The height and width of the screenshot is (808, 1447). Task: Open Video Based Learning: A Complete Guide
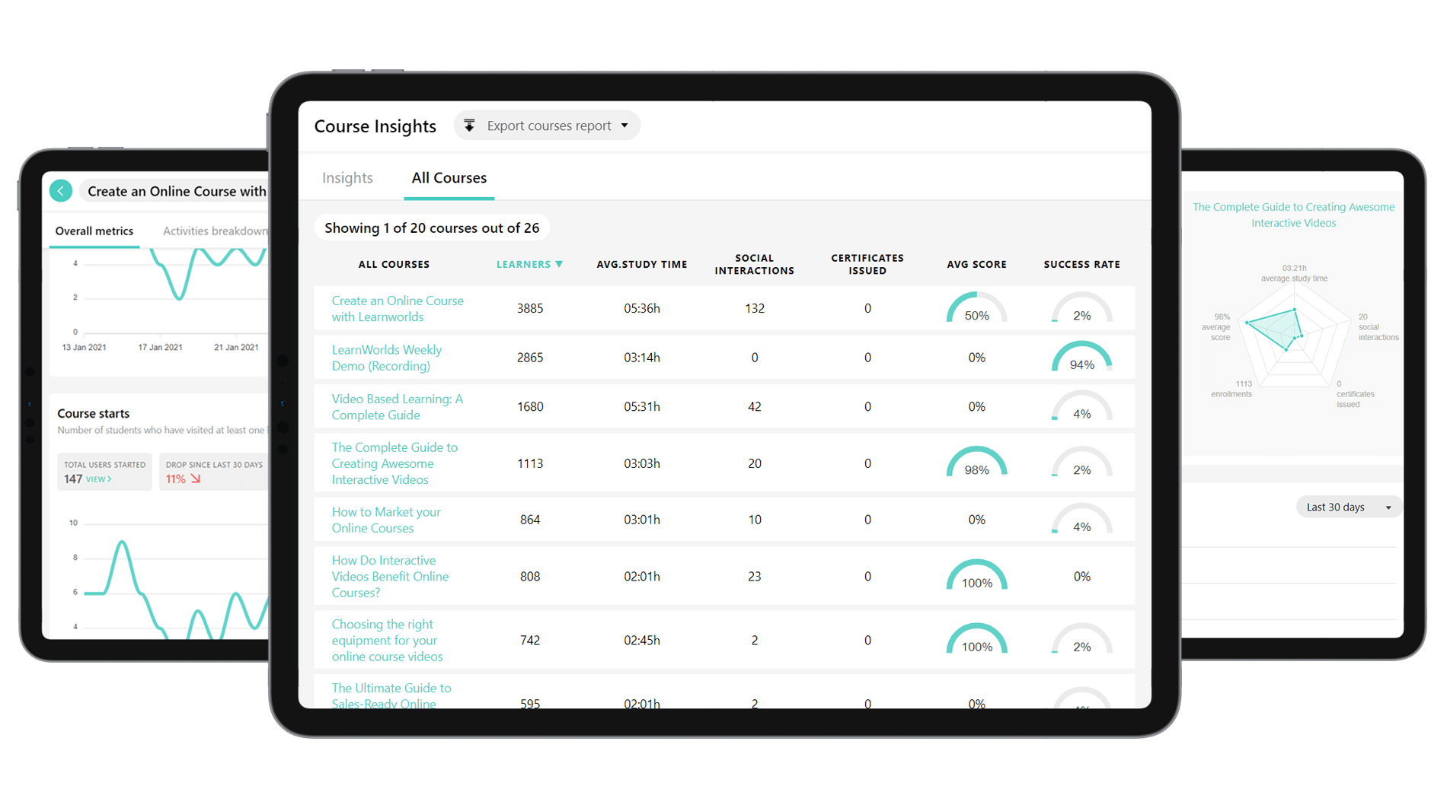[x=398, y=407]
